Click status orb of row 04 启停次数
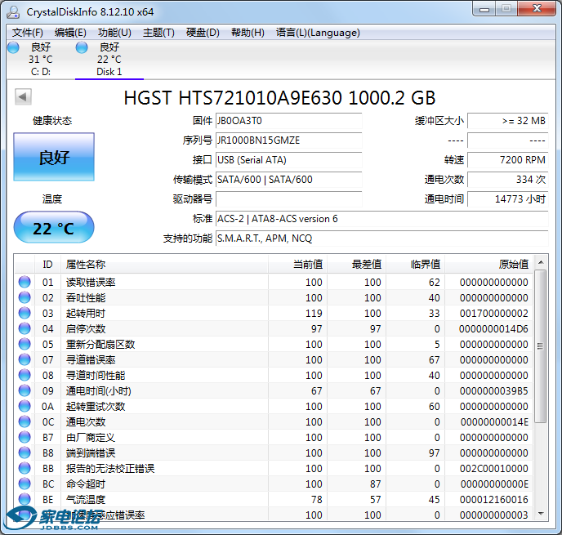562x535 pixels. click(25, 328)
